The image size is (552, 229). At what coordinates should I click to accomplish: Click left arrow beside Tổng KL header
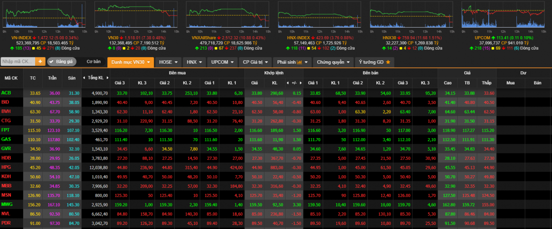84,78
